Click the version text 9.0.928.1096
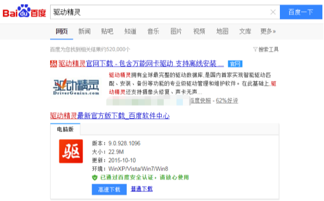The width and height of the screenshot is (324, 201). pyautogui.click(x=124, y=143)
